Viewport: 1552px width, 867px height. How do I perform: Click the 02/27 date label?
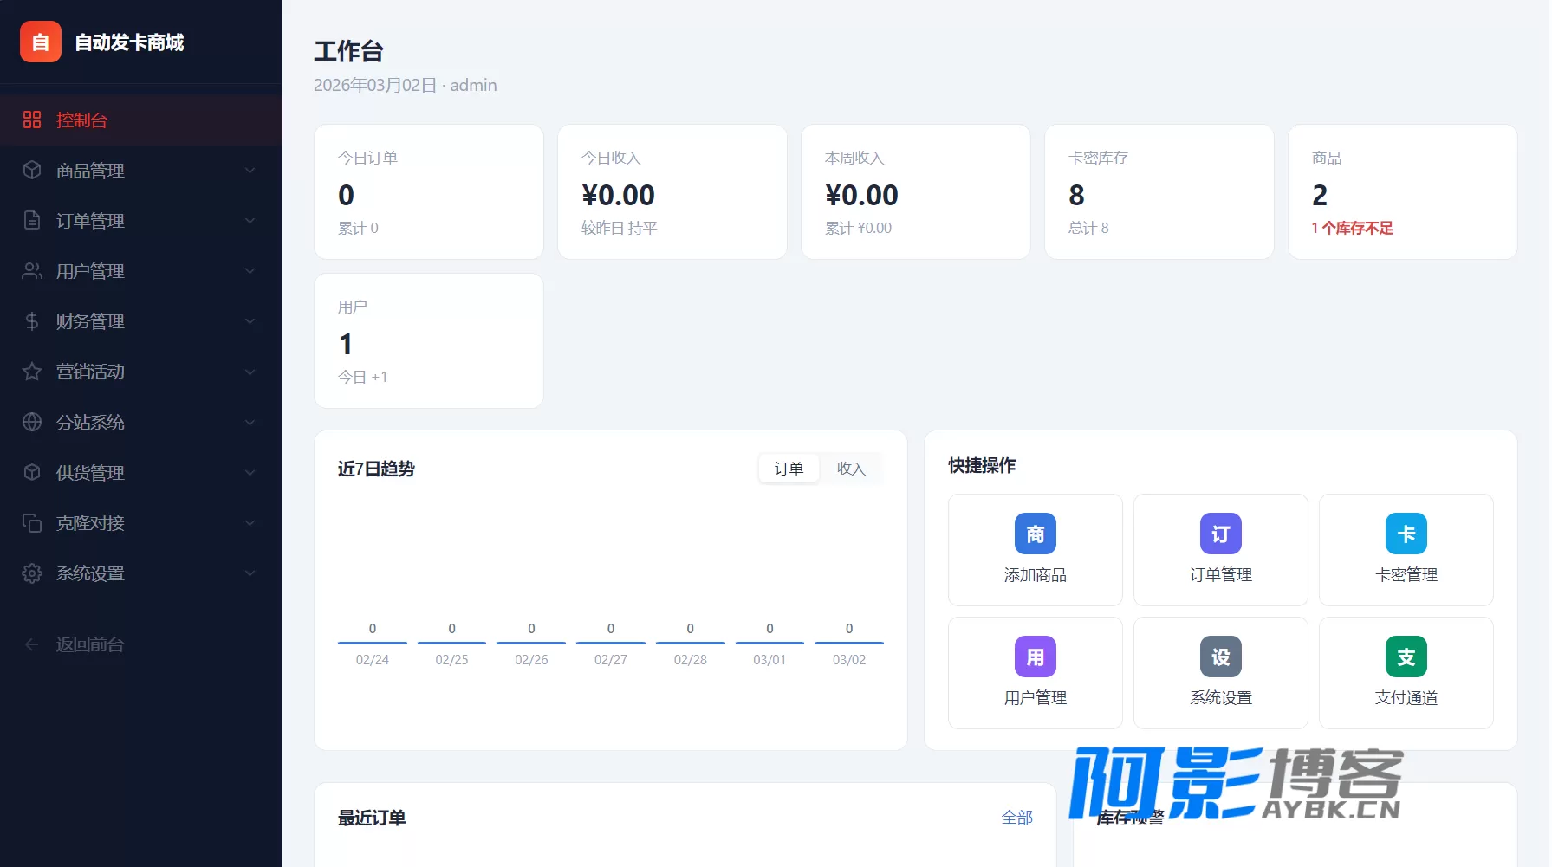pyautogui.click(x=611, y=659)
